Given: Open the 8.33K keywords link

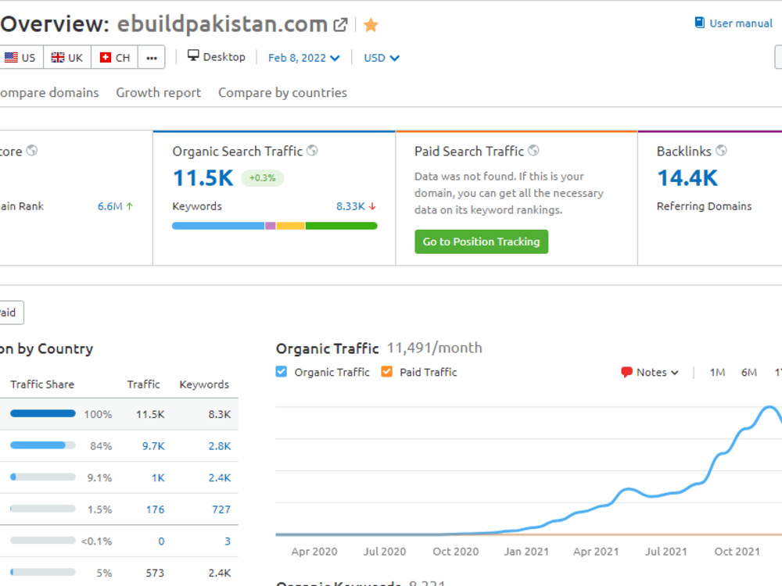Looking at the screenshot, I should (x=350, y=206).
